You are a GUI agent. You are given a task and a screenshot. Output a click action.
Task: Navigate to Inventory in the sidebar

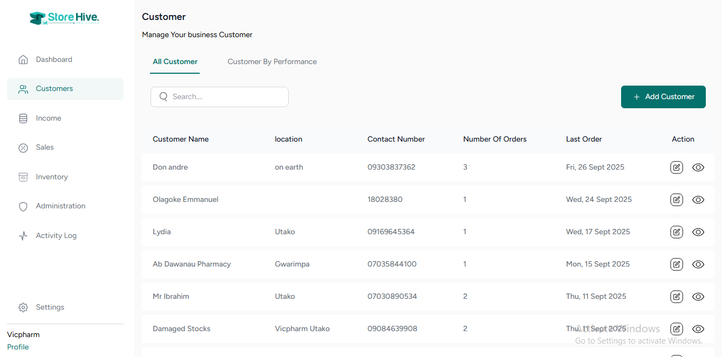pyautogui.click(x=51, y=177)
